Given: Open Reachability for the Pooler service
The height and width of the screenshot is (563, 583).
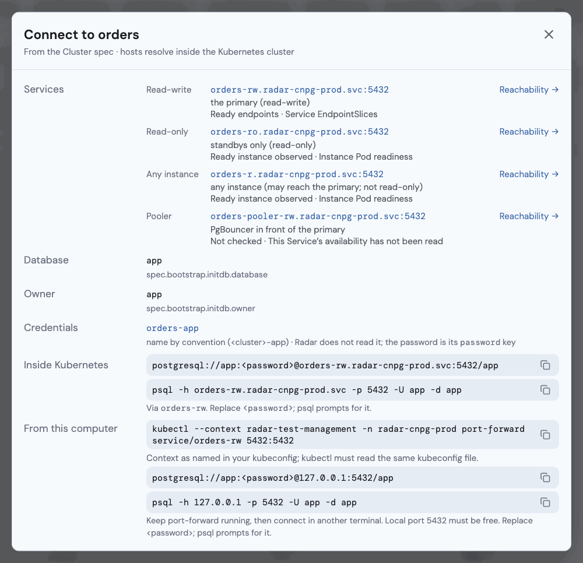Looking at the screenshot, I should [x=529, y=216].
